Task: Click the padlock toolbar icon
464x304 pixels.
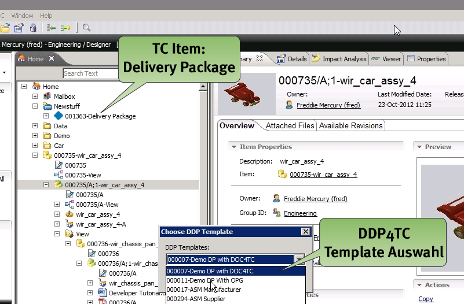Action: point(33,28)
